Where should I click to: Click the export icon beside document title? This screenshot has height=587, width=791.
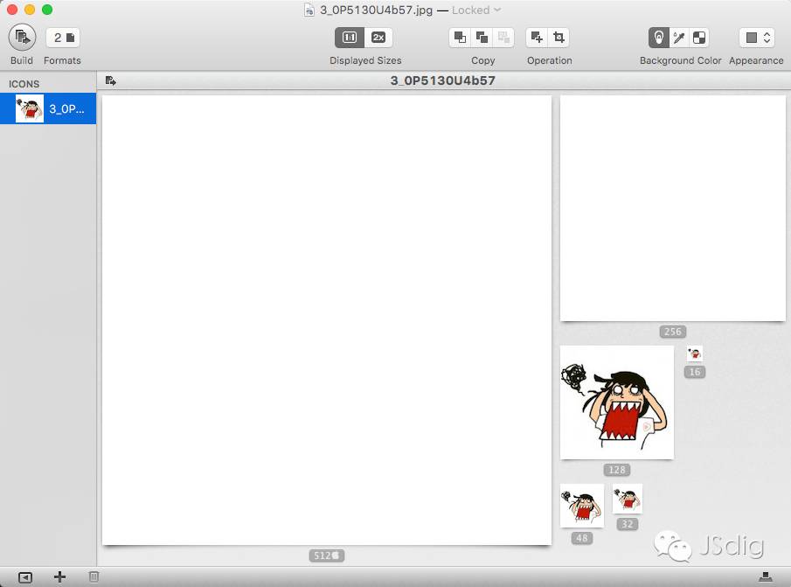click(x=111, y=80)
